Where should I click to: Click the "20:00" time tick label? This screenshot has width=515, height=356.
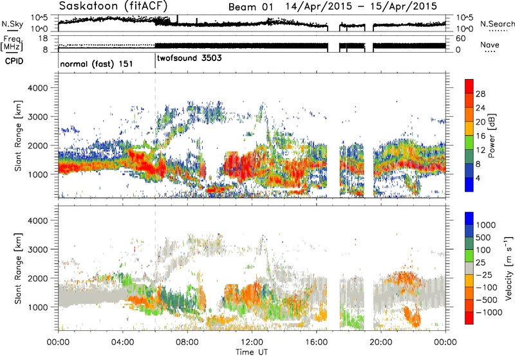point(380,343)
